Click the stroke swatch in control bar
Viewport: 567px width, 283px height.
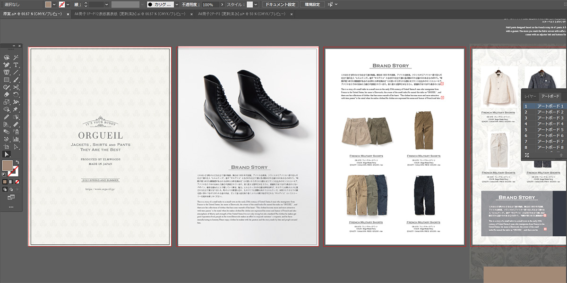click(x=61, y=4)
